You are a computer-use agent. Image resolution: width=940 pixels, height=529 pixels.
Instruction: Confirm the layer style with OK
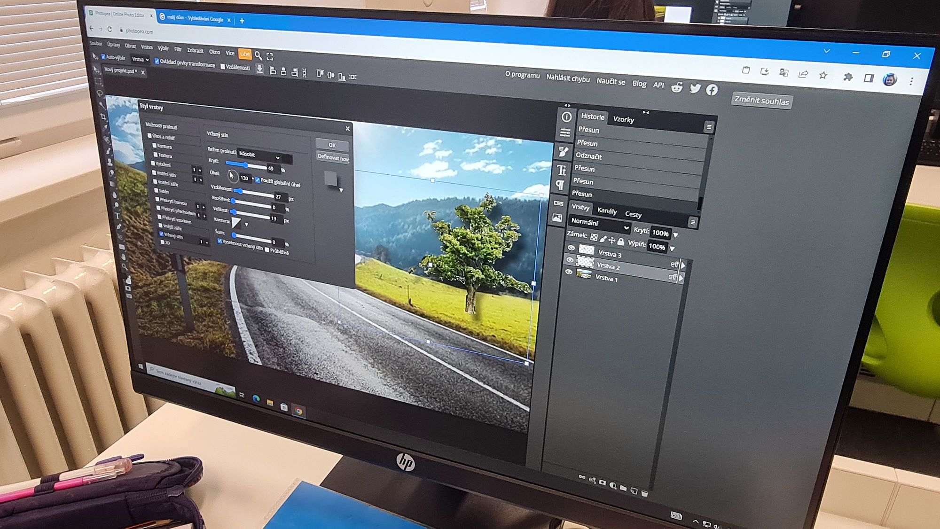click(x=332, y=145)
